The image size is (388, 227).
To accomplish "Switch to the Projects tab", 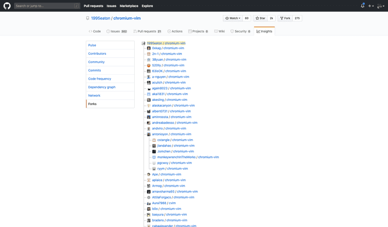I will [x=198, y=32].
